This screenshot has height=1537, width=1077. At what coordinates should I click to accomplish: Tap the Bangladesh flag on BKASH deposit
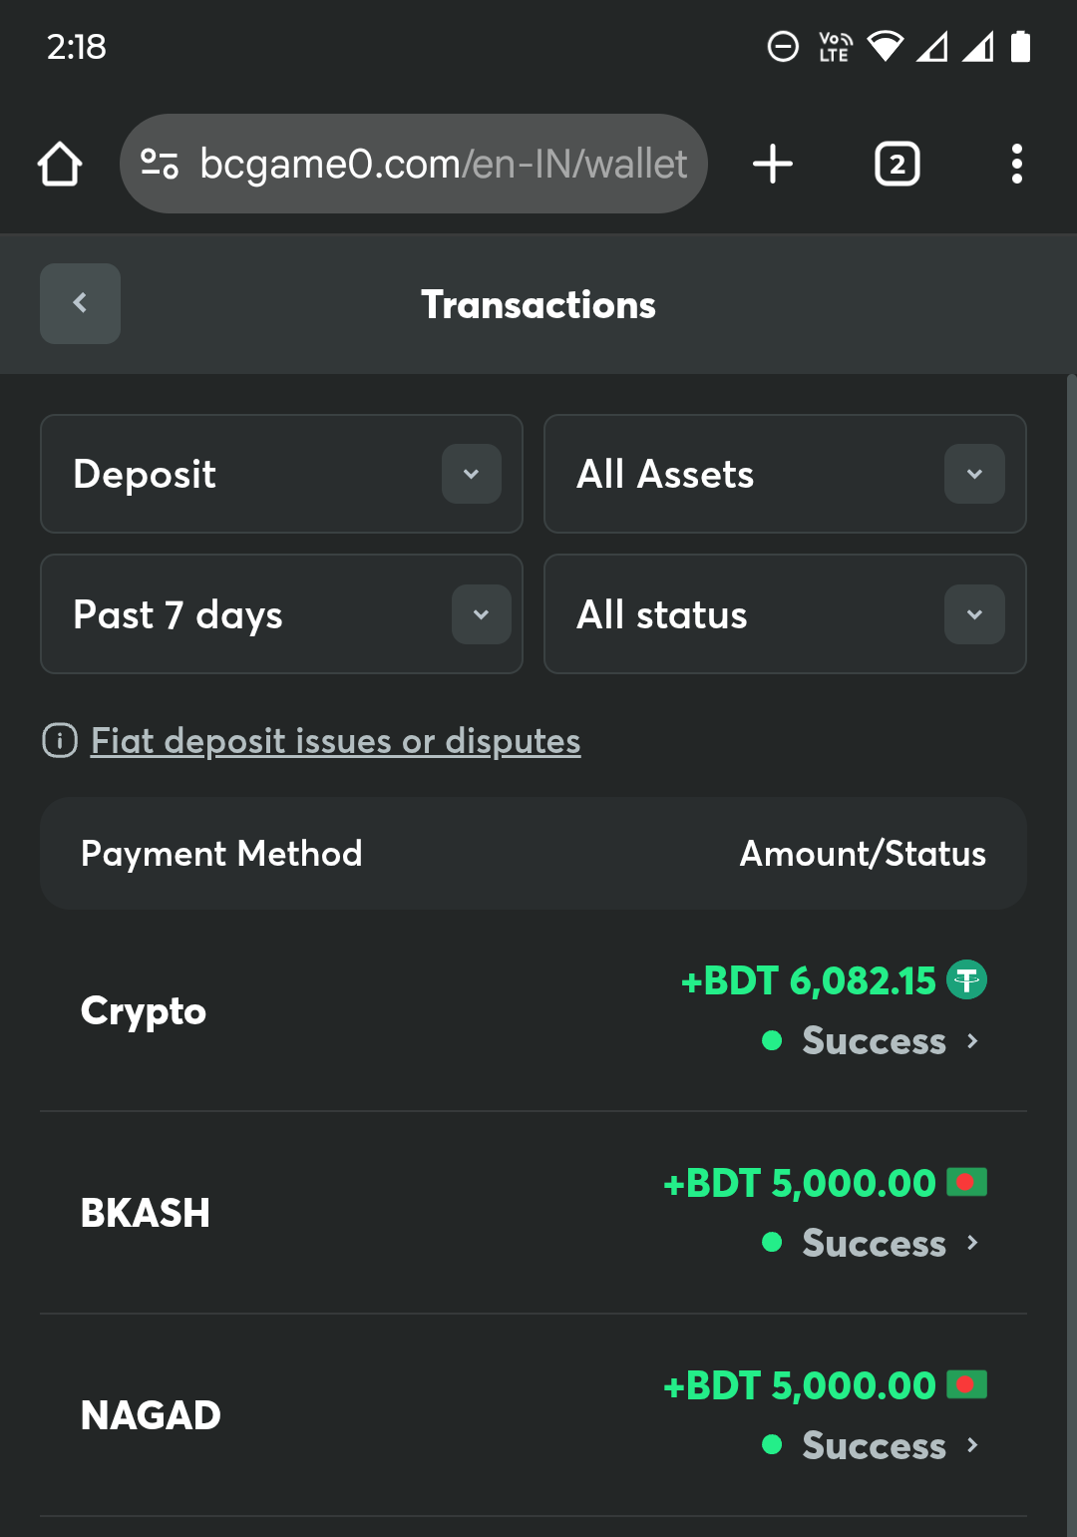click(966, 1182)
